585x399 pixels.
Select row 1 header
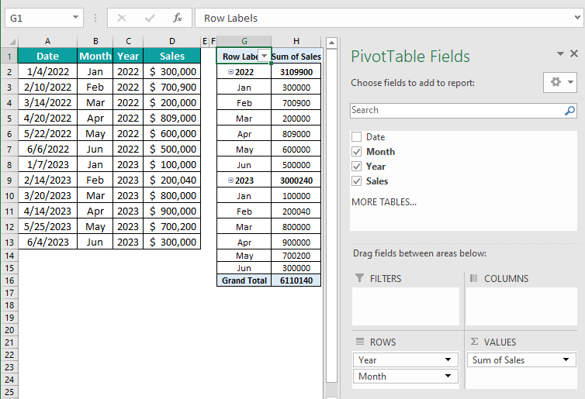tap(9, 57)
